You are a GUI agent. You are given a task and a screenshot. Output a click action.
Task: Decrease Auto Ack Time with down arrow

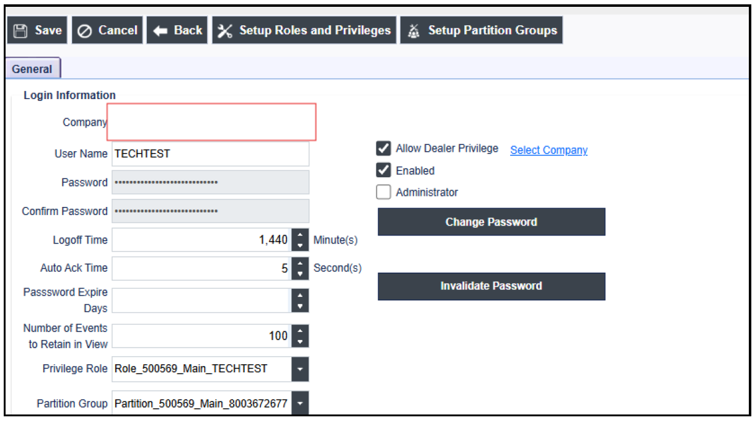click(300, 274)
